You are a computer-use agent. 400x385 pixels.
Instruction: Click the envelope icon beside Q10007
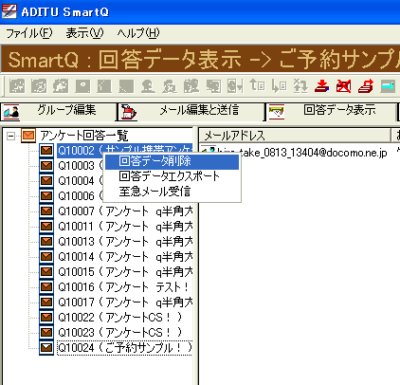(46, 211)
